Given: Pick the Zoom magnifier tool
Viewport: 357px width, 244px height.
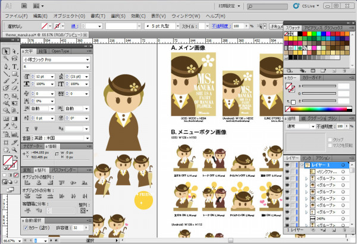Looking at the screenshot, I should [x=14, y=150].
